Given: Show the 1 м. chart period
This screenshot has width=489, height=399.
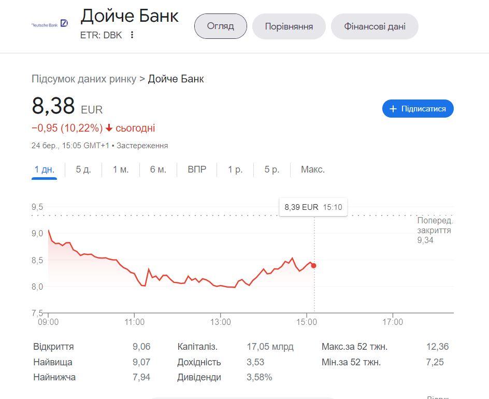Looking at the screenshot, I should tap(121, 169).
